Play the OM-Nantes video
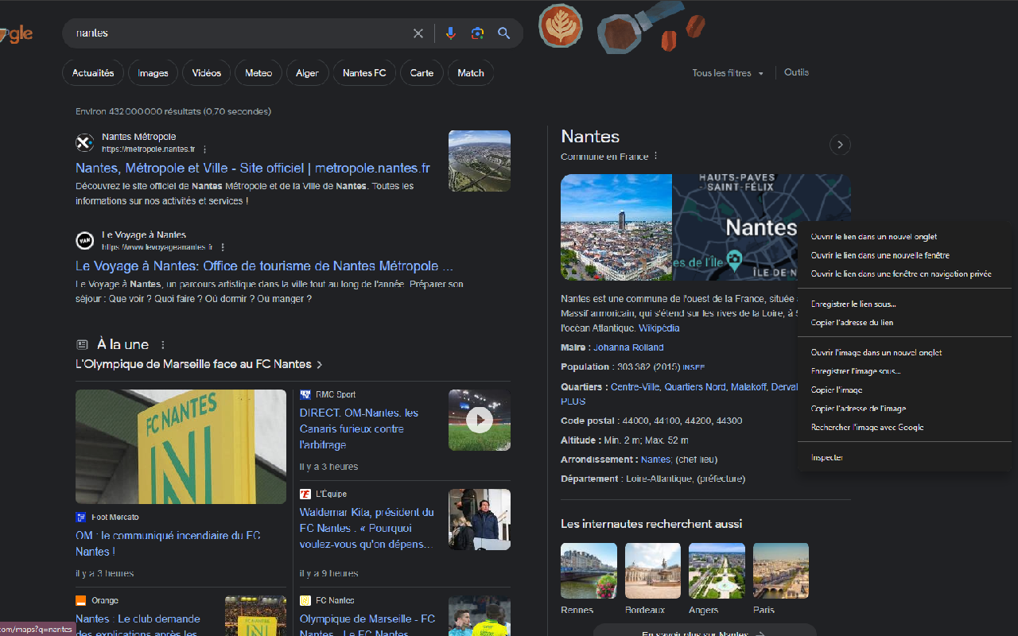Image resolution: width=1018 pixels, height=636 pixels. (x=479, y=420)
